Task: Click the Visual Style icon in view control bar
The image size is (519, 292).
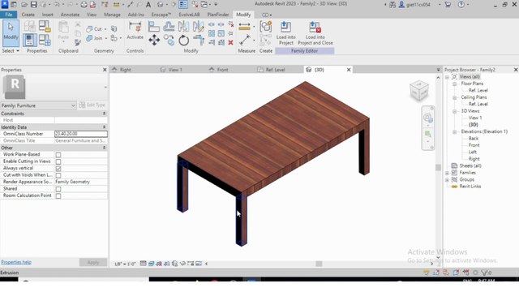Action: click(152, 264)
